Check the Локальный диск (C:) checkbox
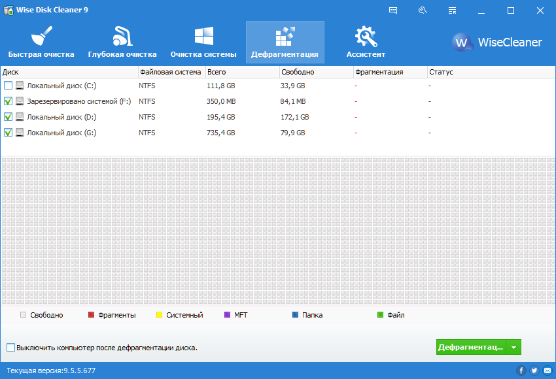Image resolution: width=556 pixels, height=379 pixels. (x=8, y=86)
